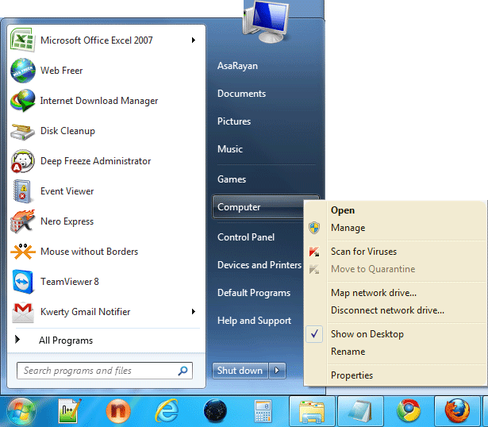Click the 'Deep Freeze Administrator' text
Viewport: 488px width, 427px height.
point(95,161)
